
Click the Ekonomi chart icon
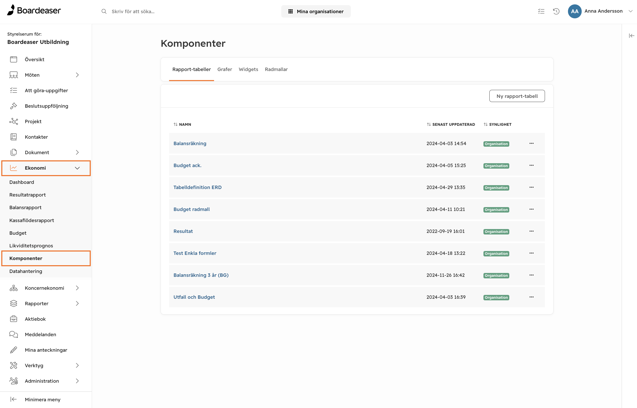tap(13, 168)
